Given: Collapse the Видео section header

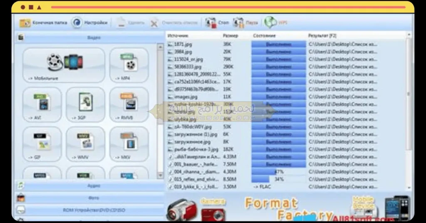Looking at the screenshot, I should coord(90,37).
